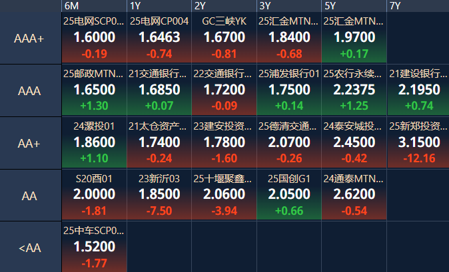Open the 25电网SCP0 cell at 1.6000

94,37
